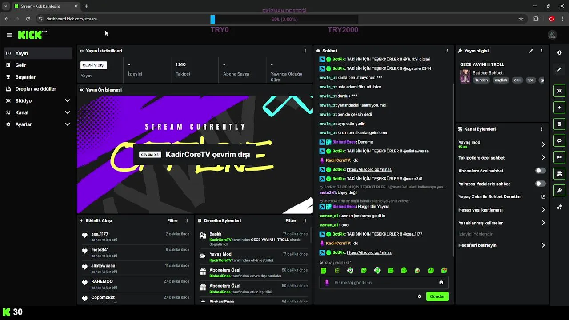Insert the first green Kick emote

pyautogui.click(x=324, y=270)
